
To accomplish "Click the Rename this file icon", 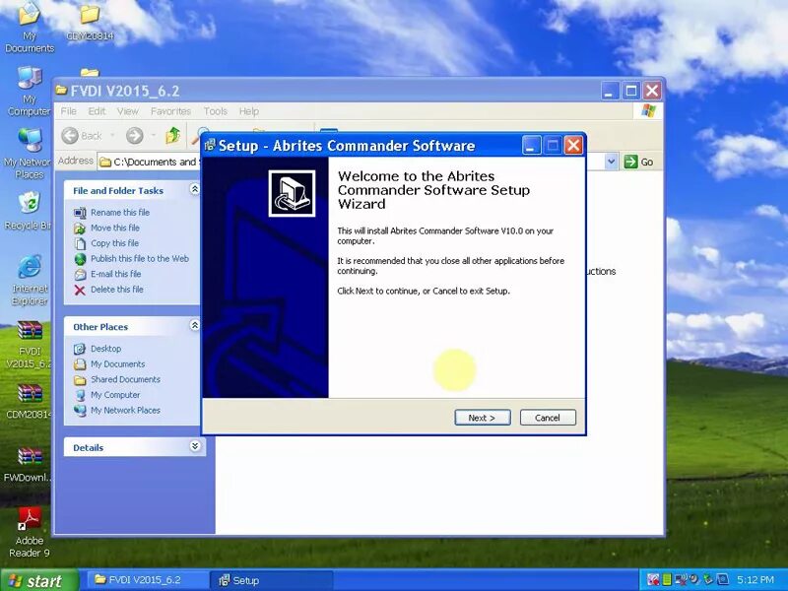I will 80,213.
